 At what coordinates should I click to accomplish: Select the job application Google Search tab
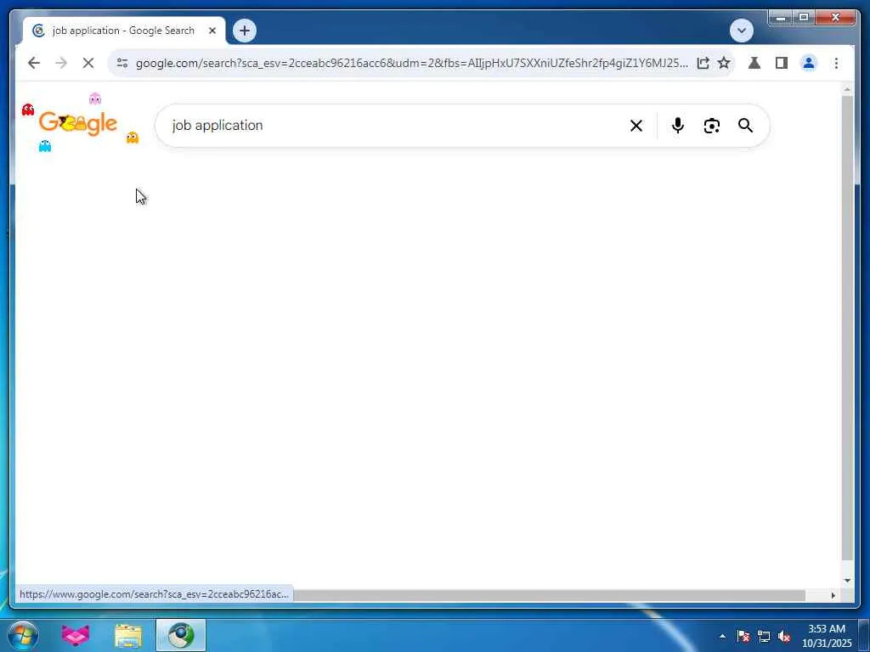(124, 31)
